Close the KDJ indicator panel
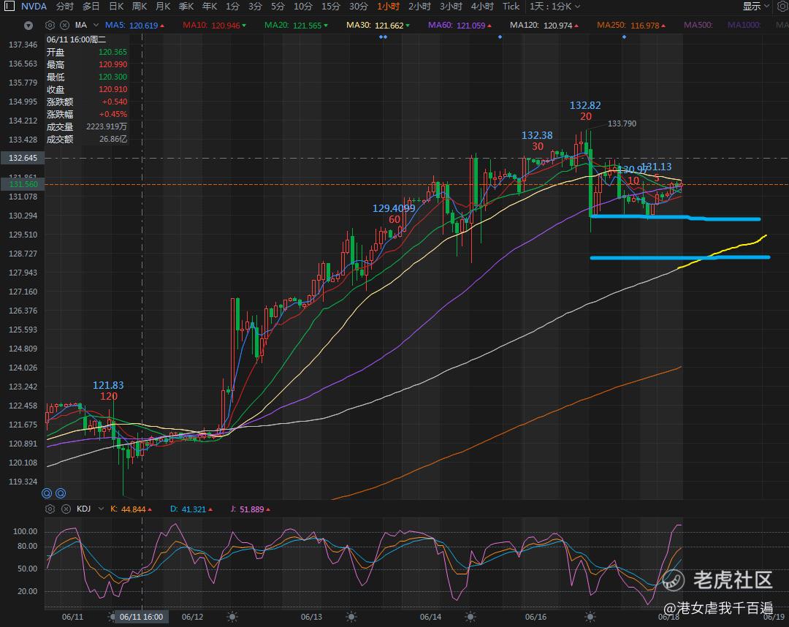789x627 pixels. click(66, 509)
